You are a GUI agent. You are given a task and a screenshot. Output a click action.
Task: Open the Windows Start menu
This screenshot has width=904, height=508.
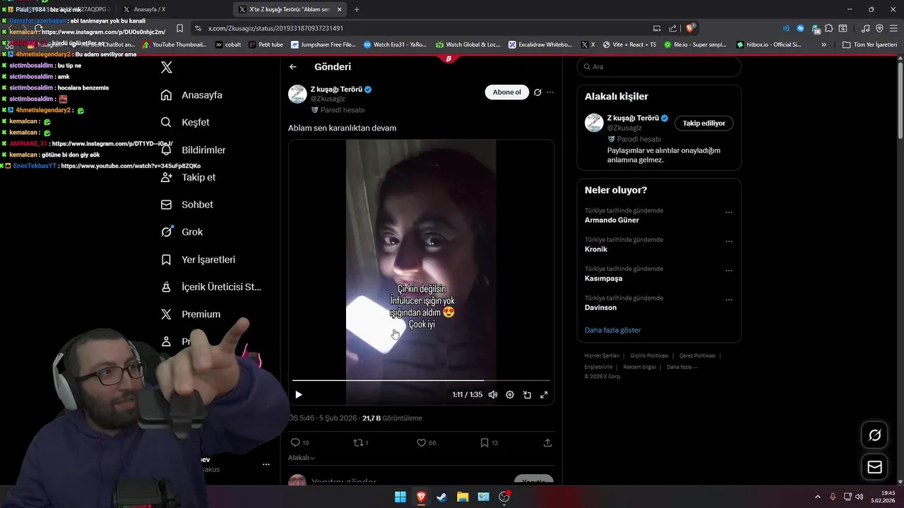400,497
